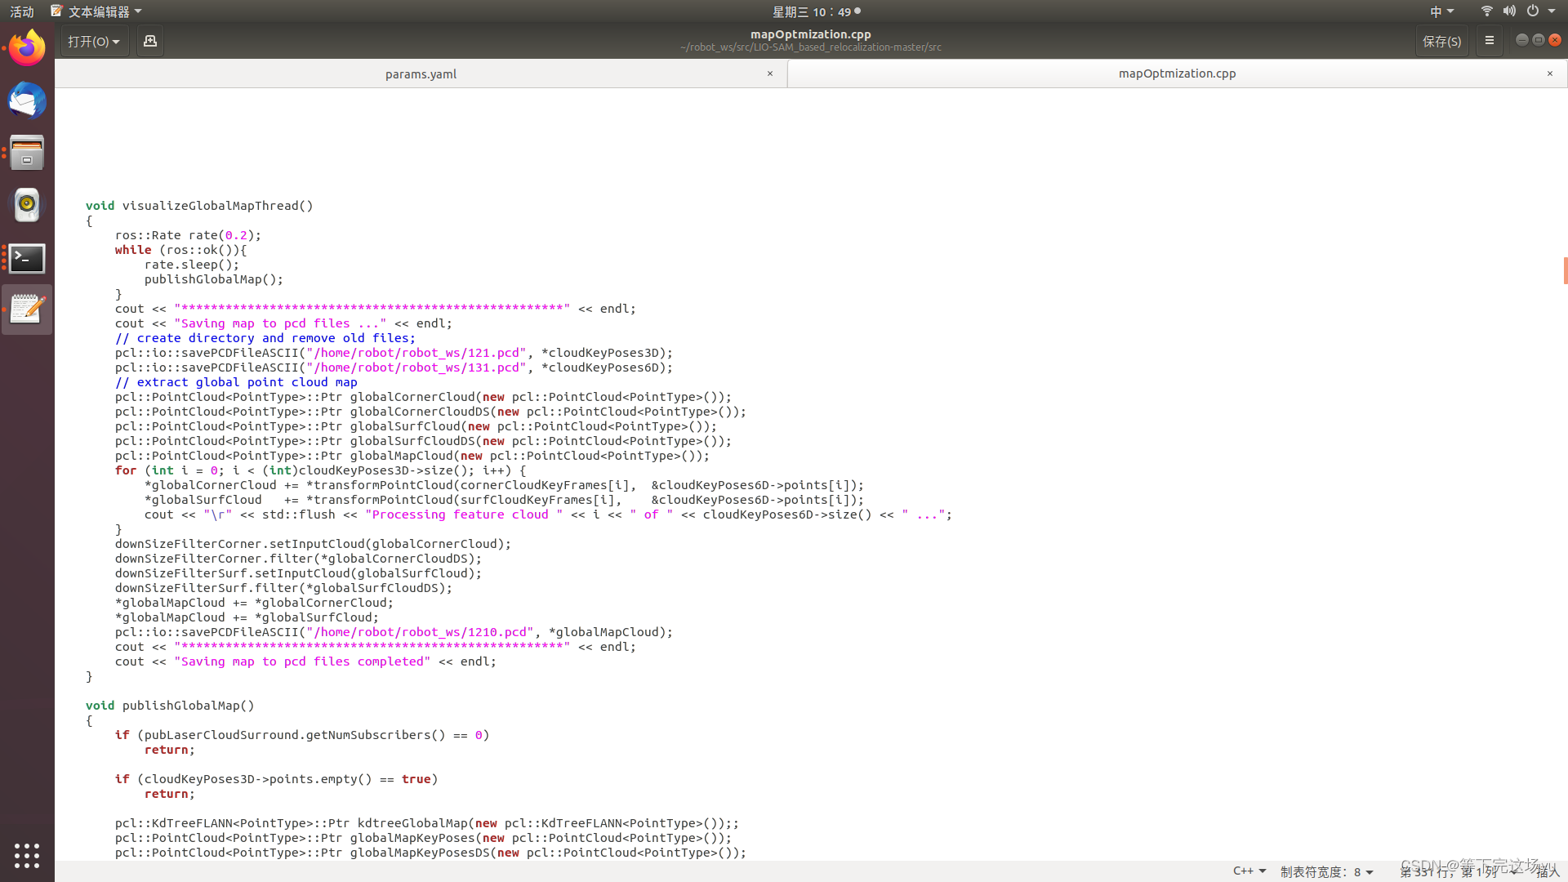Screen dimensions: 1568x882
Task: Open the 中 input method menu
Action: pos(1441,11)
